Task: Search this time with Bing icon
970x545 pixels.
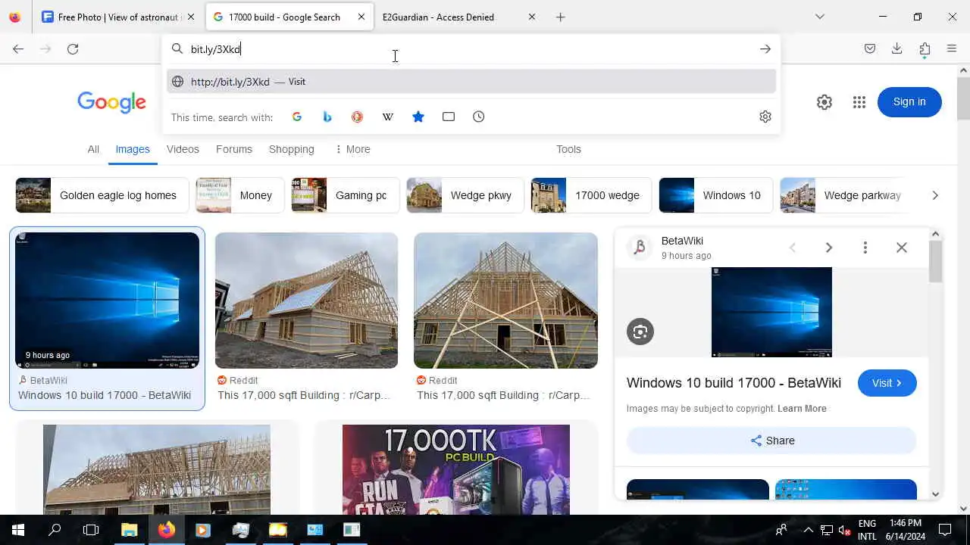Action: click(x=327, y=117)
